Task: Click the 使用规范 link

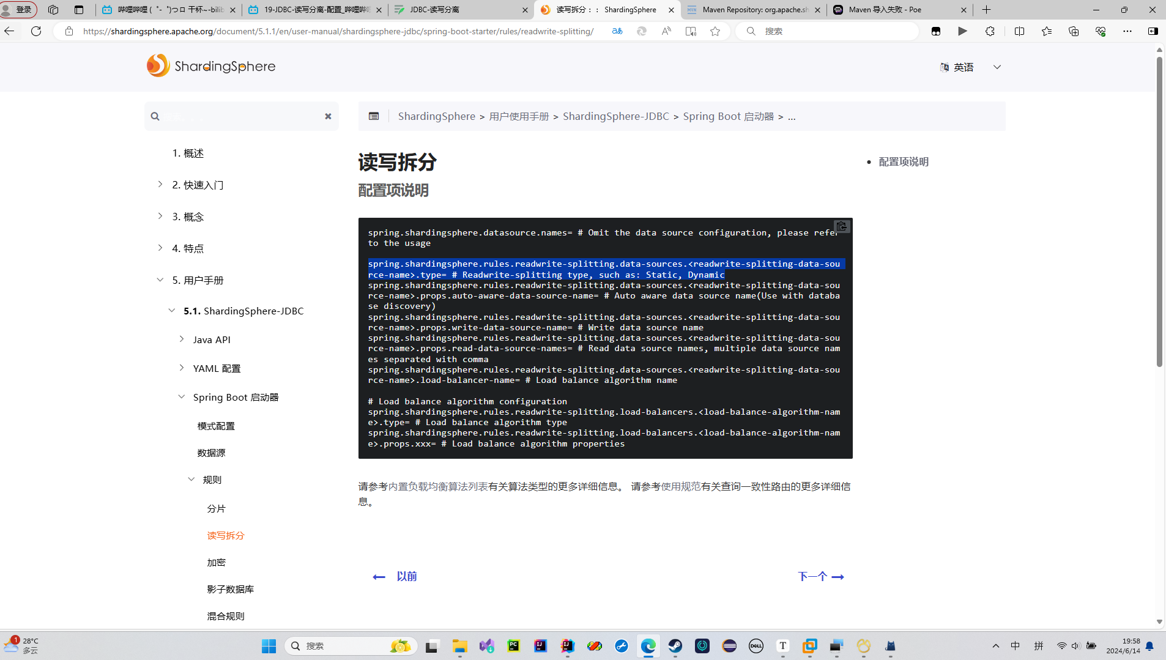Action: click(x=681, y=486)
